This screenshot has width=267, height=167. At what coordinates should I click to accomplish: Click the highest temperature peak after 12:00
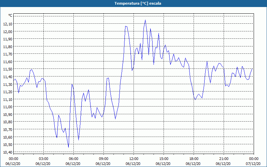[x=145, y=20]
